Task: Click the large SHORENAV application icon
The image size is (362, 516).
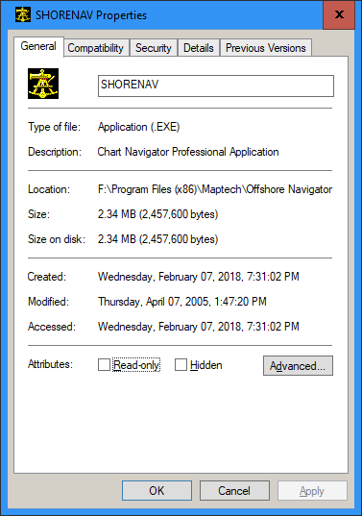Action: click(43, 84)
